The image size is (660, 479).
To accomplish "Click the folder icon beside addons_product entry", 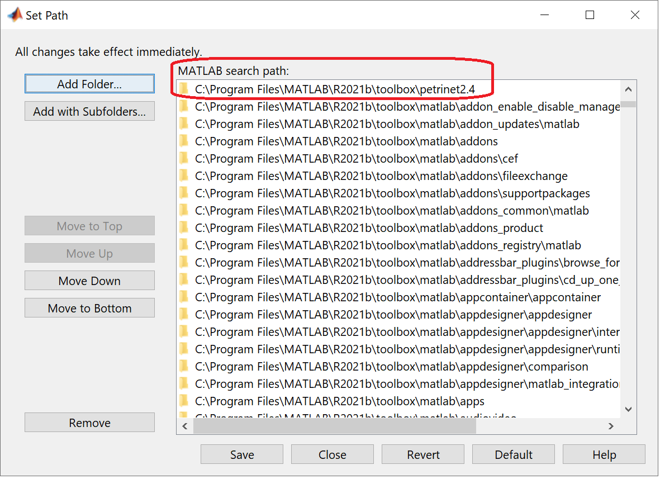I will point(184,228).
